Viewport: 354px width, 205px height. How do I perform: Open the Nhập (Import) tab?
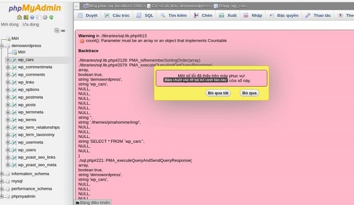[x=253, y=15]
